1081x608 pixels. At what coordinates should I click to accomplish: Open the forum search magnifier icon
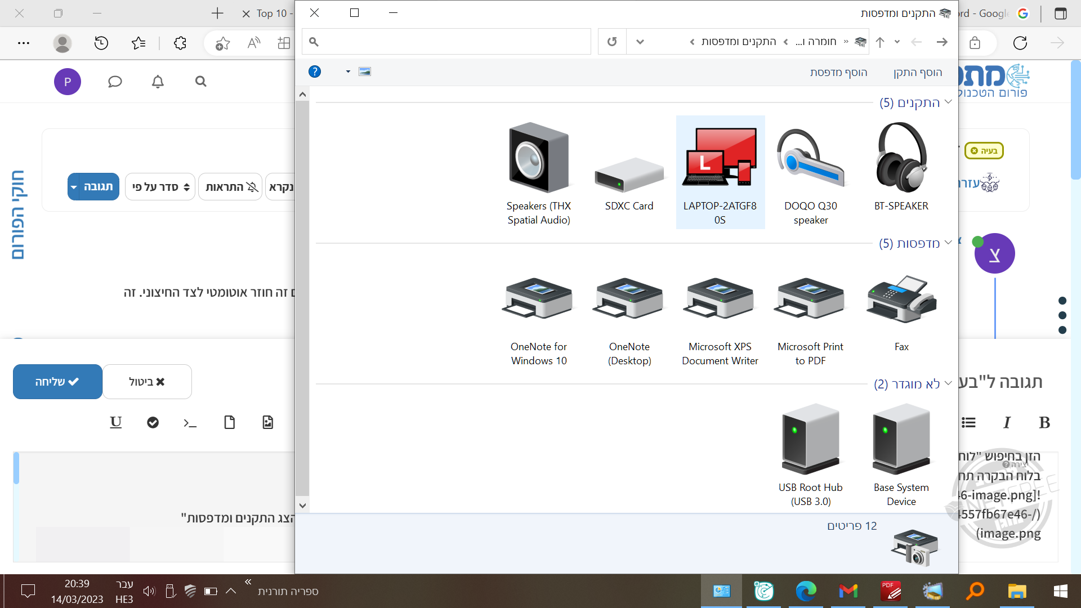(x=200, y=82)
